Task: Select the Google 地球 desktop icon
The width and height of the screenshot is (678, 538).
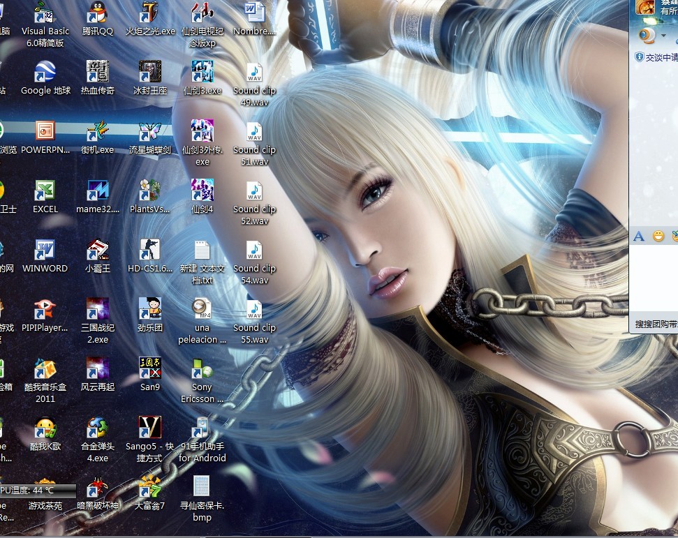Action: coord(45,73)
